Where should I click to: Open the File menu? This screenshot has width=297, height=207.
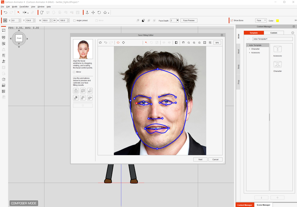(3, 6)
